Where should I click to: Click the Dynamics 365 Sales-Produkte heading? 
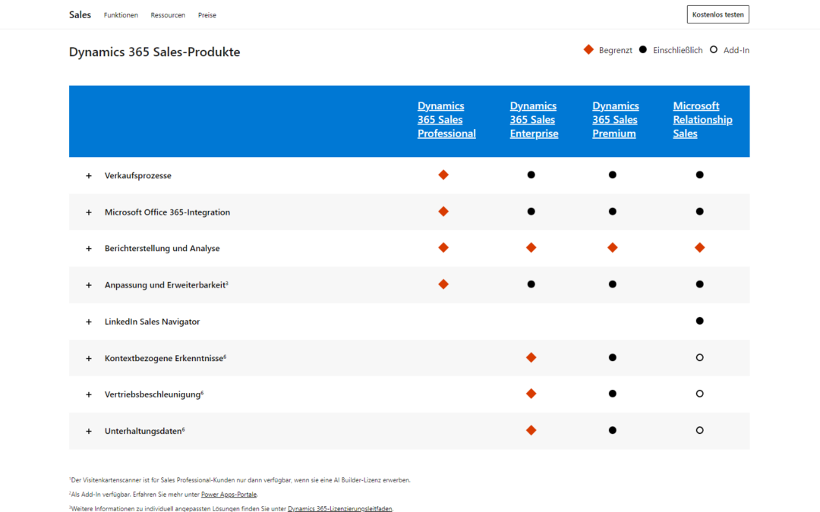(154, 52)
